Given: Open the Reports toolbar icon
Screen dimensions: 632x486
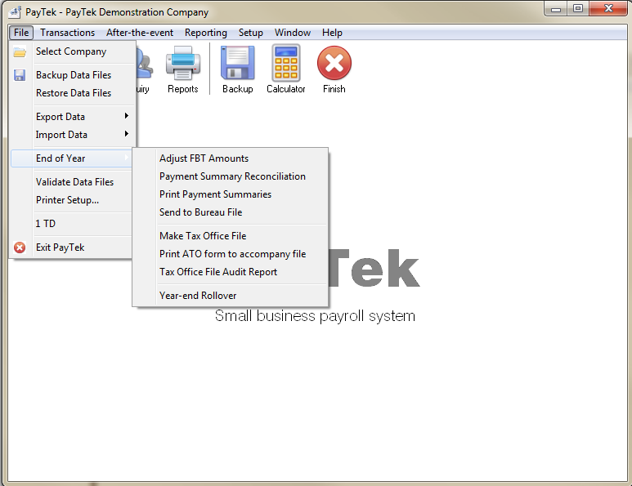Looking at the screenshot, I should [183, 69].
